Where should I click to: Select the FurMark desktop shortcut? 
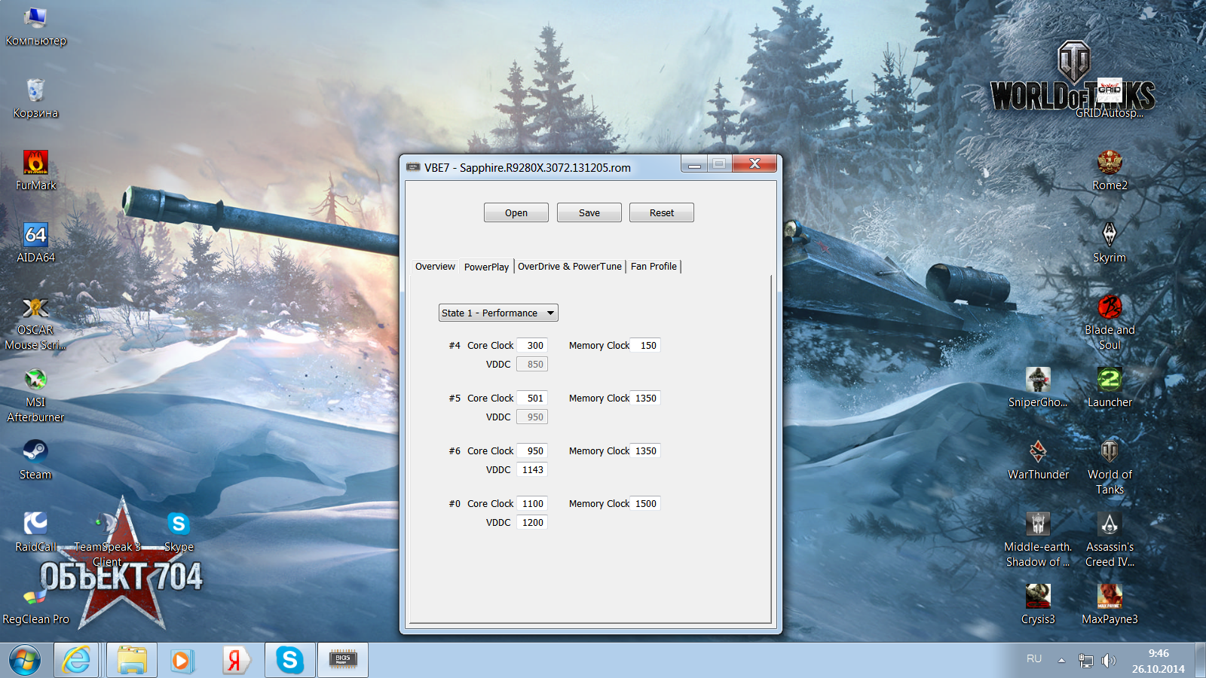pyautogui.click(x=35, y=171)
